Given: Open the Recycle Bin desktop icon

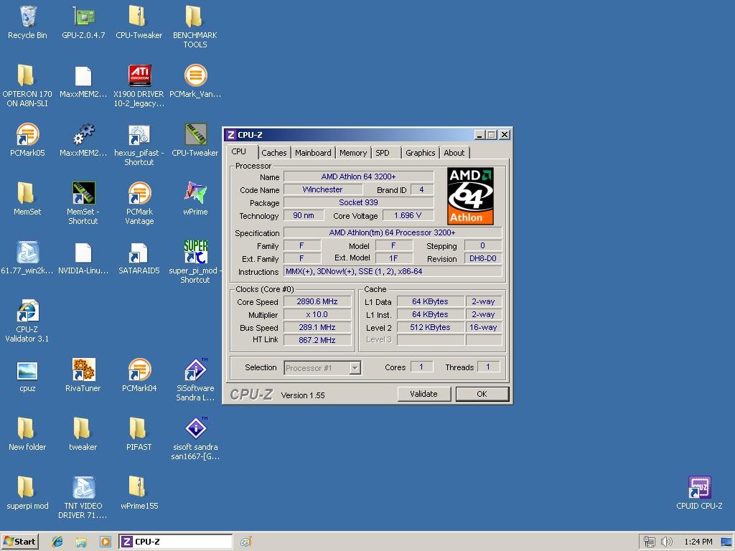Looking at the screenshot, I should point(28,17).
